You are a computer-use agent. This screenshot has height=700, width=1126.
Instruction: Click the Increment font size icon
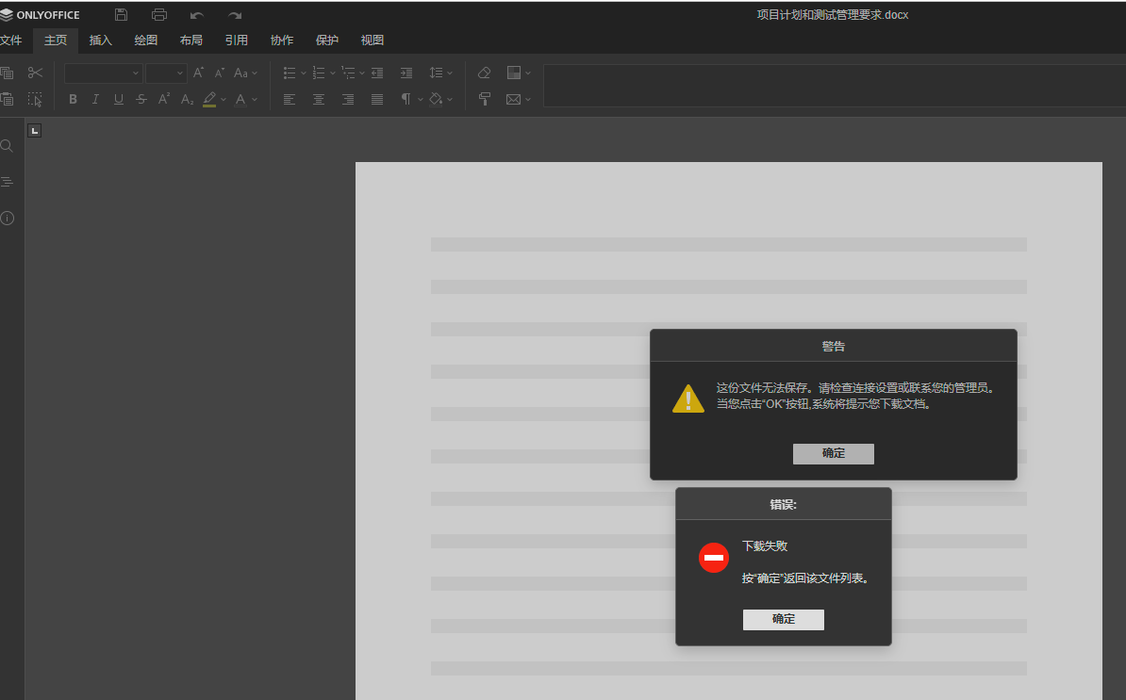(x=198, y=73)
